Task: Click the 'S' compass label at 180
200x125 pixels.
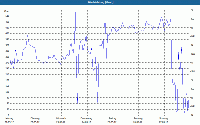Action: 192,80
